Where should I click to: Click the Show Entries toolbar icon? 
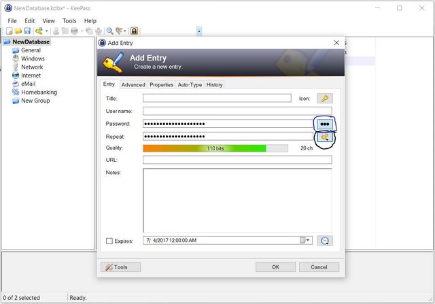pos(119,31)
